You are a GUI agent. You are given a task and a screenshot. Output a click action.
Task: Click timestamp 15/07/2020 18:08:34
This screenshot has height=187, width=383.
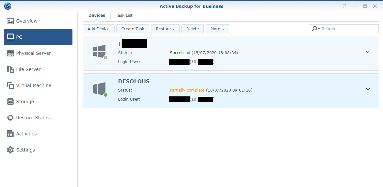(215, 53)
